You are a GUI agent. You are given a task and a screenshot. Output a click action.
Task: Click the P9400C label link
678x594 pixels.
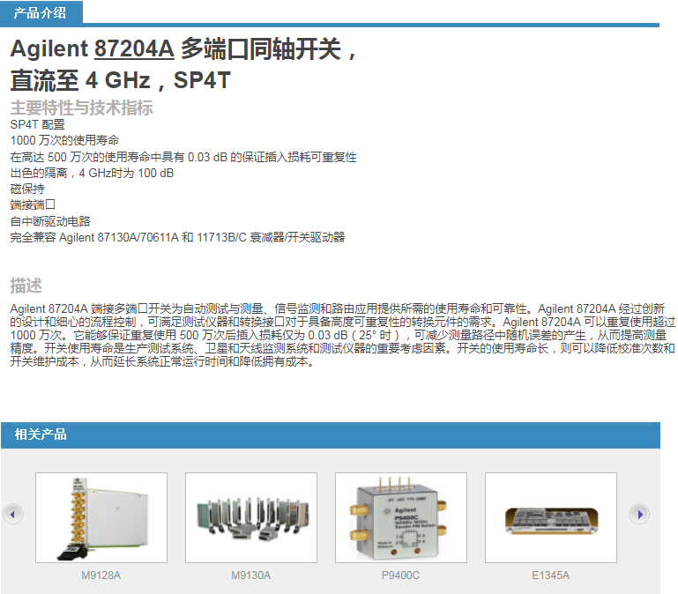point(400,575)
